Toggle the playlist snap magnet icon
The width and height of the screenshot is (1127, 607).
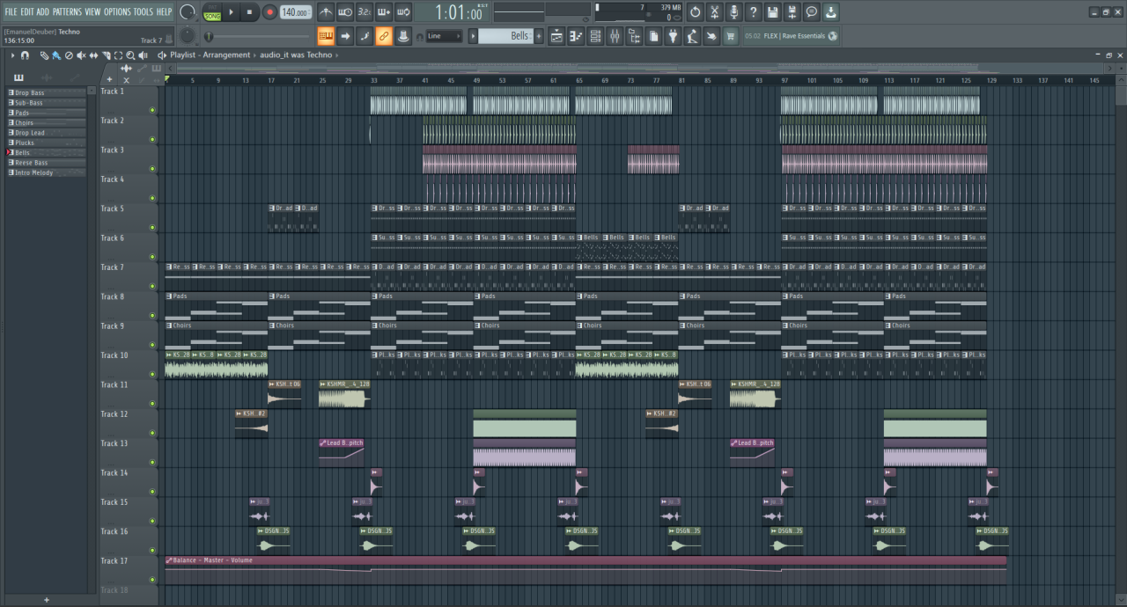click(x=25, y=55)
